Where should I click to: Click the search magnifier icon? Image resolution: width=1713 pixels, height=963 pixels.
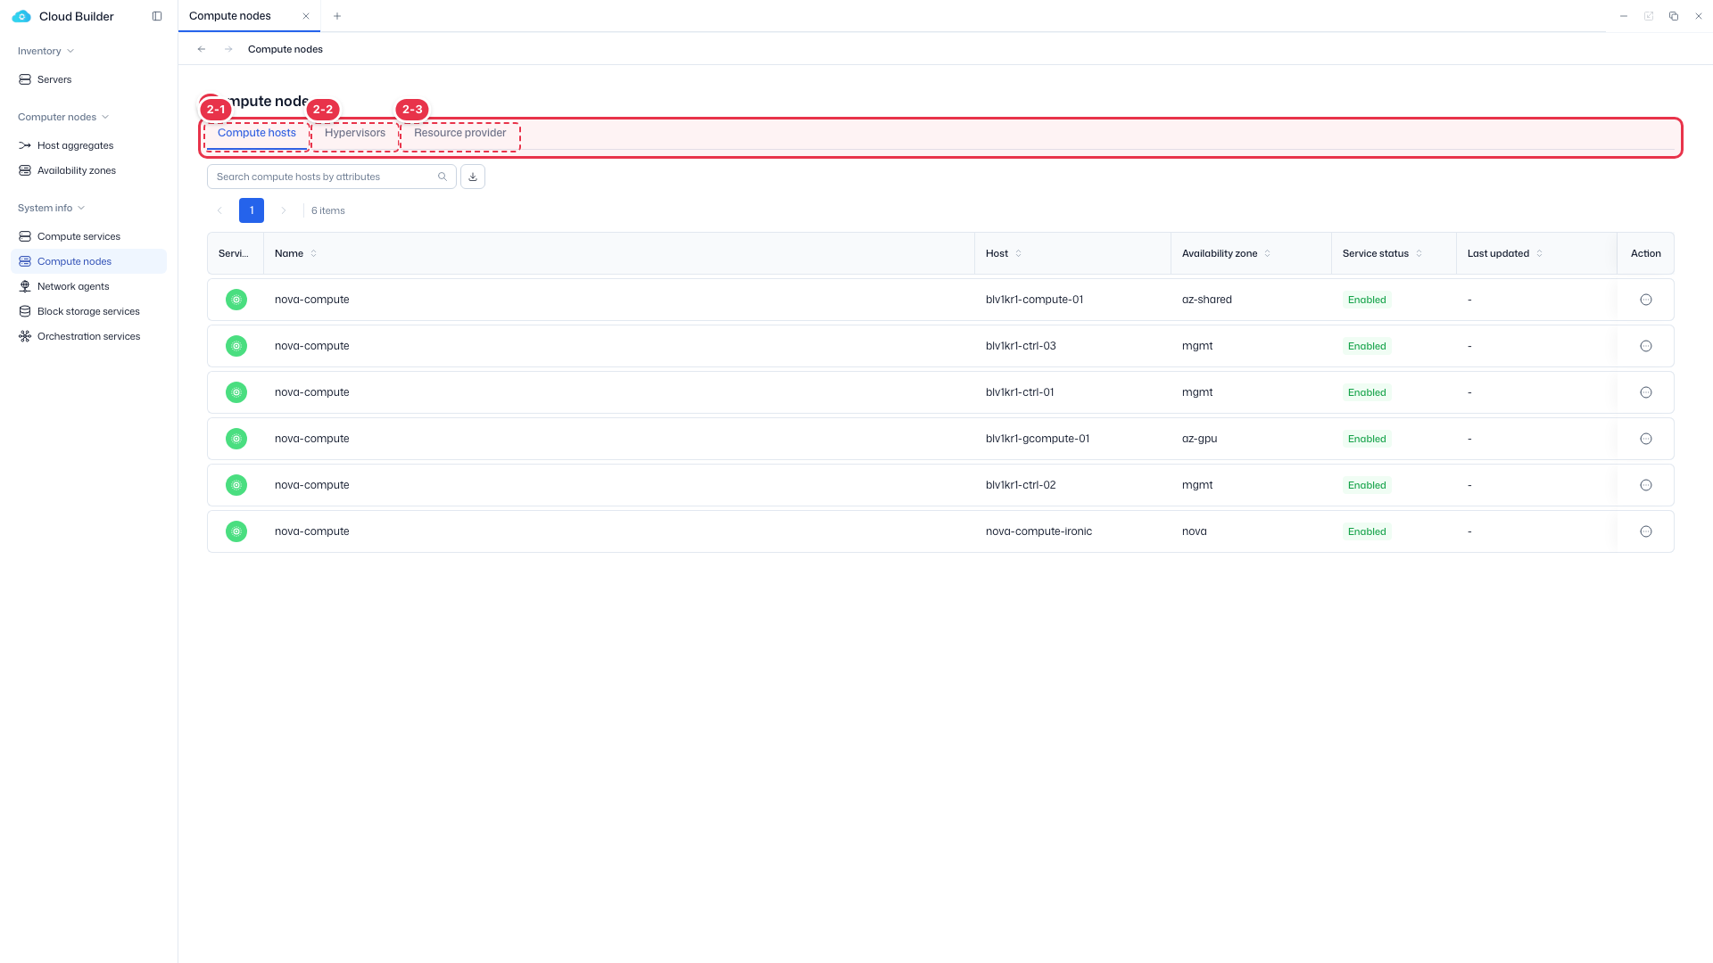click(443, 177)
